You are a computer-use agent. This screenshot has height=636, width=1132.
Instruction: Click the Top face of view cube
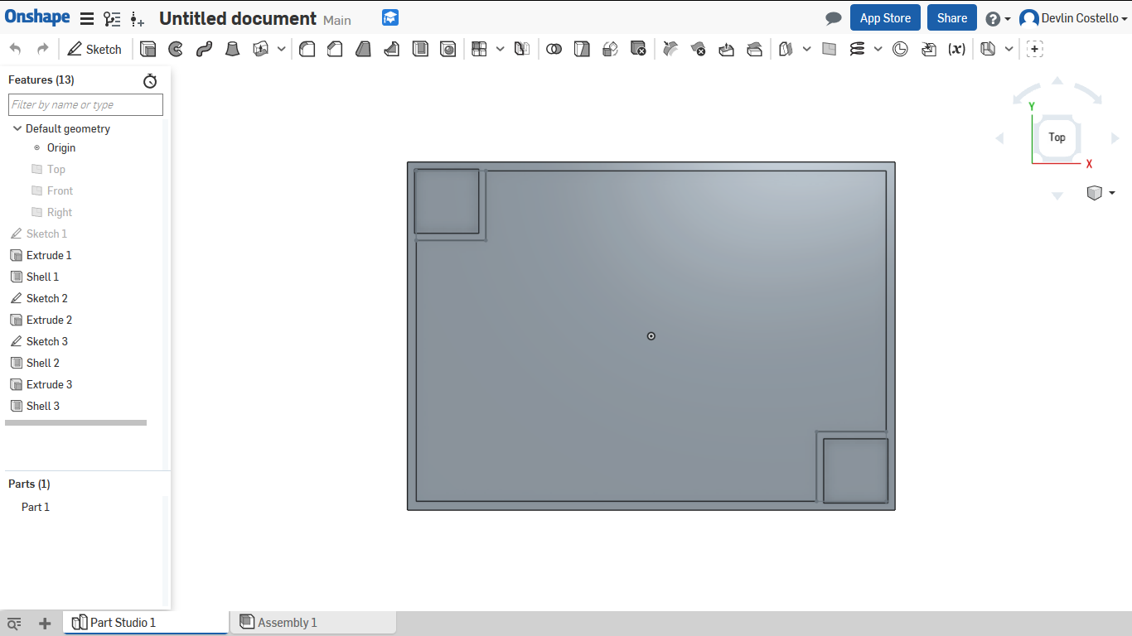pos(1057,137)
